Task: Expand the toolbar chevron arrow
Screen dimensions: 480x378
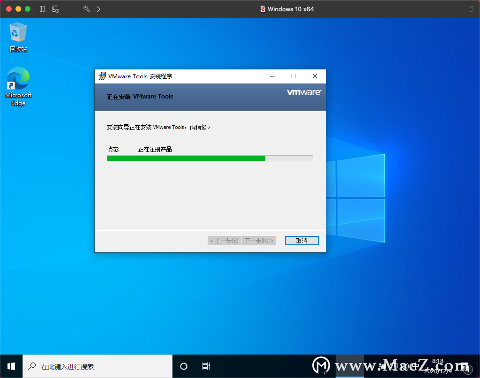Action: (98, 9)
